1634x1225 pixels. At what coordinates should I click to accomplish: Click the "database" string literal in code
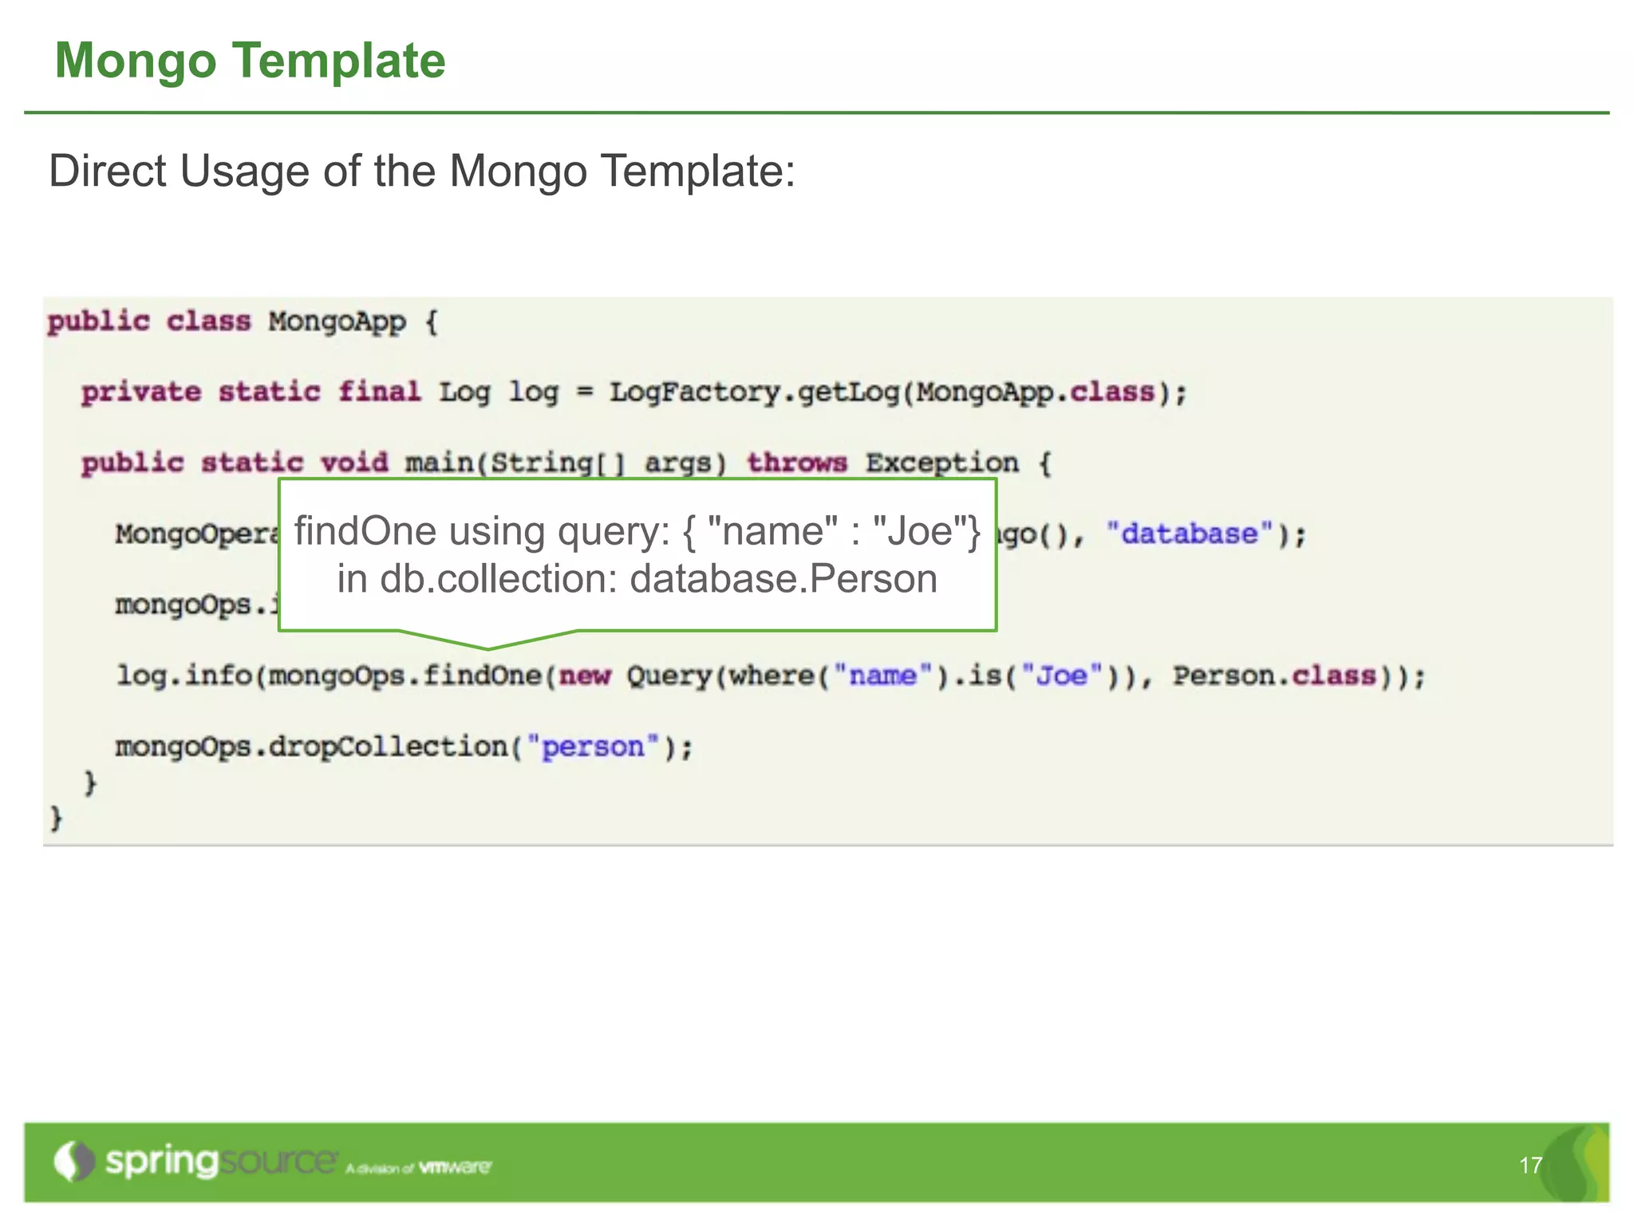1189,534
